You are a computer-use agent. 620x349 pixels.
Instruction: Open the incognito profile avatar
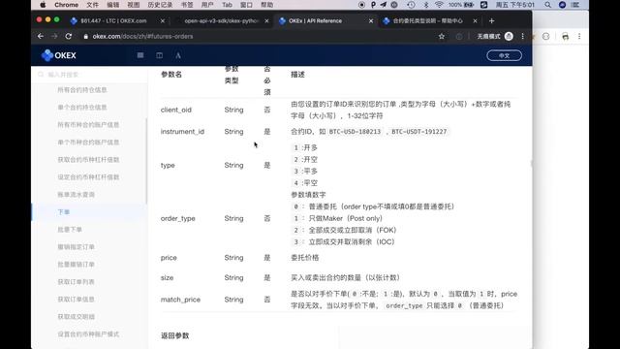click(x=509, y=37)
